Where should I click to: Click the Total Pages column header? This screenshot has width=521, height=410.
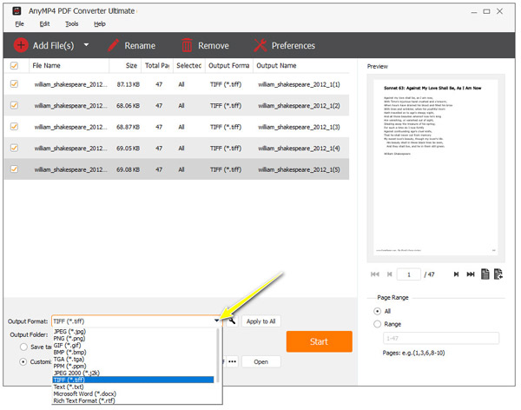click(x=157, y=65)
